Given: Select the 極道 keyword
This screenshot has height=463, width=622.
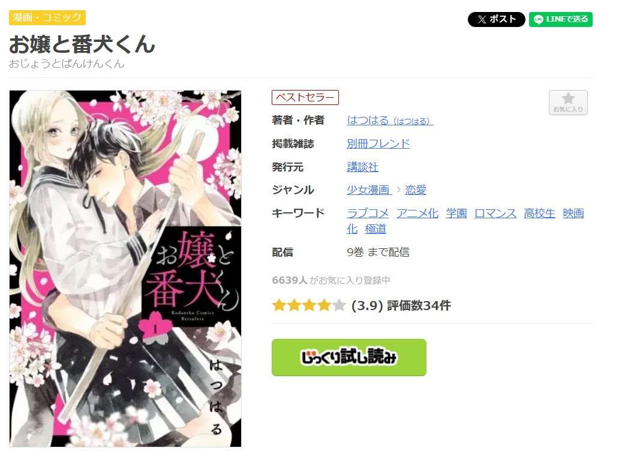Looking at the screenshot, I should pos(375,229).
